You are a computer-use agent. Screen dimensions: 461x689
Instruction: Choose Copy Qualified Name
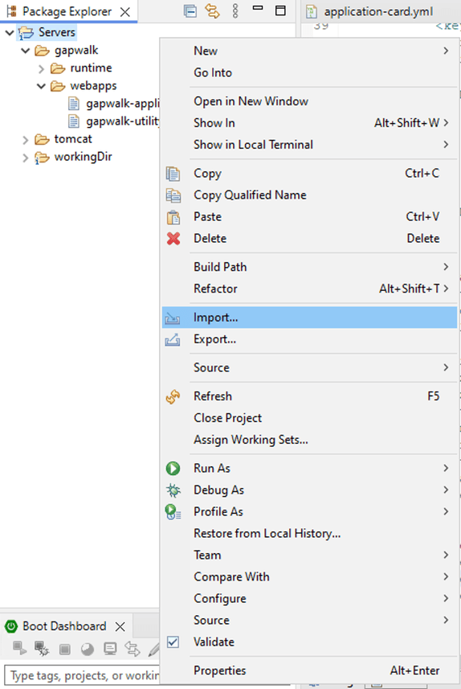pos(309,195)
